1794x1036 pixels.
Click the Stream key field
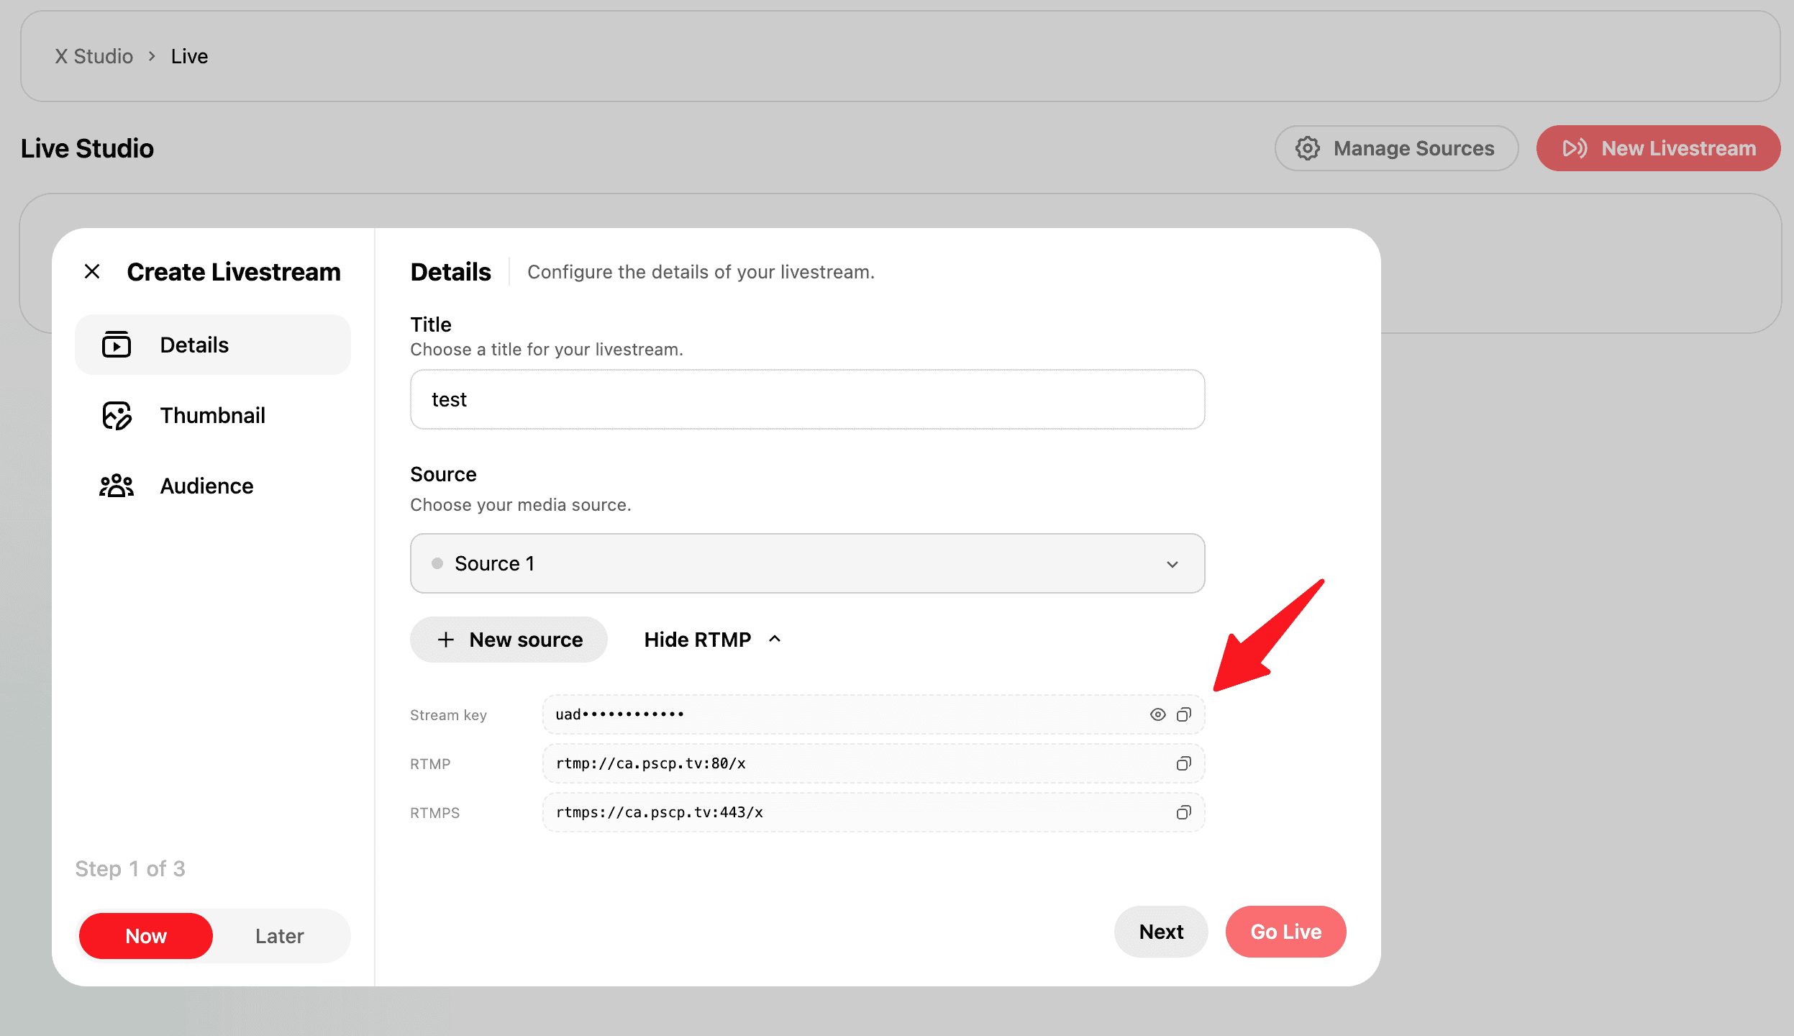(873, 714)
